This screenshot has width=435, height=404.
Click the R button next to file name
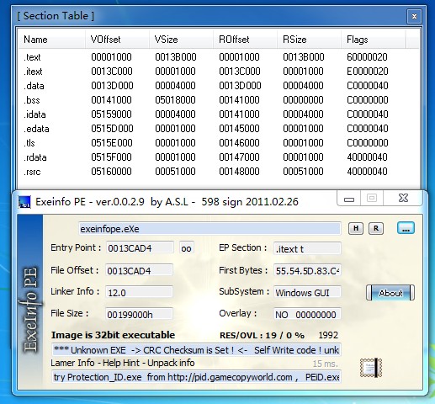click(x=376, y=229)
